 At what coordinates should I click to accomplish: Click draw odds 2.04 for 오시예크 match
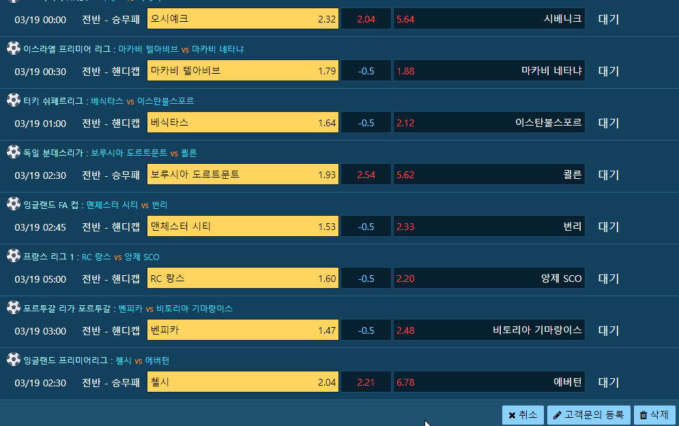point(366,18)
